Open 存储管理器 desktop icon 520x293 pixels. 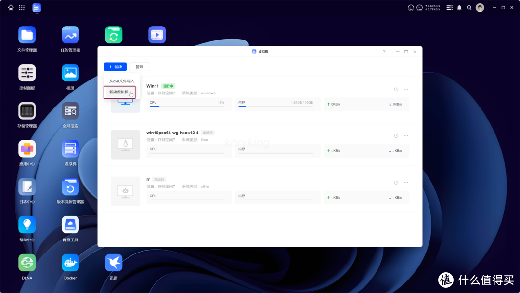pyautogui.click(x=27, y=111)
